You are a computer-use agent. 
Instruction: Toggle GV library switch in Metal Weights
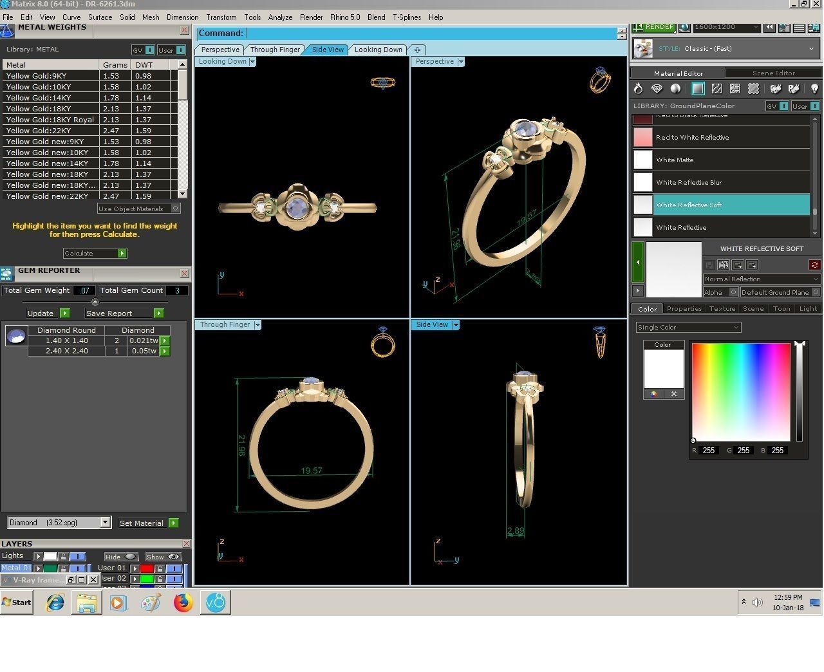[149, 50]
